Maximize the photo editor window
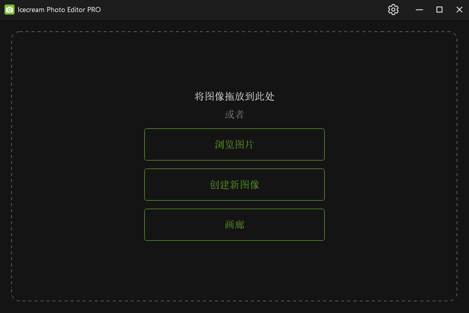 coord(439,10)
